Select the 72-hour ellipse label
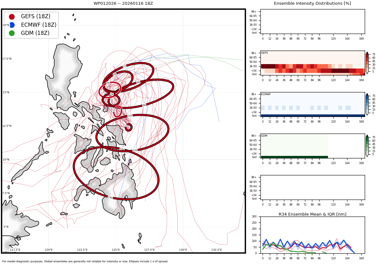Image resolution: width=377 pixels, height=264 pixels. (124, 66)
